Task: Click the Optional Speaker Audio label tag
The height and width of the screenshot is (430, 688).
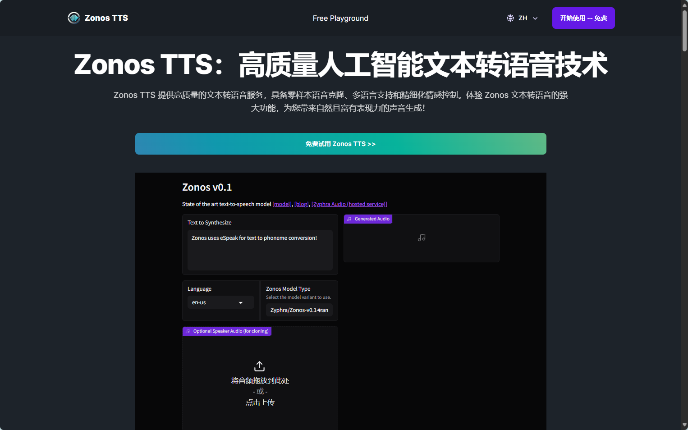Action: (227, 331)
